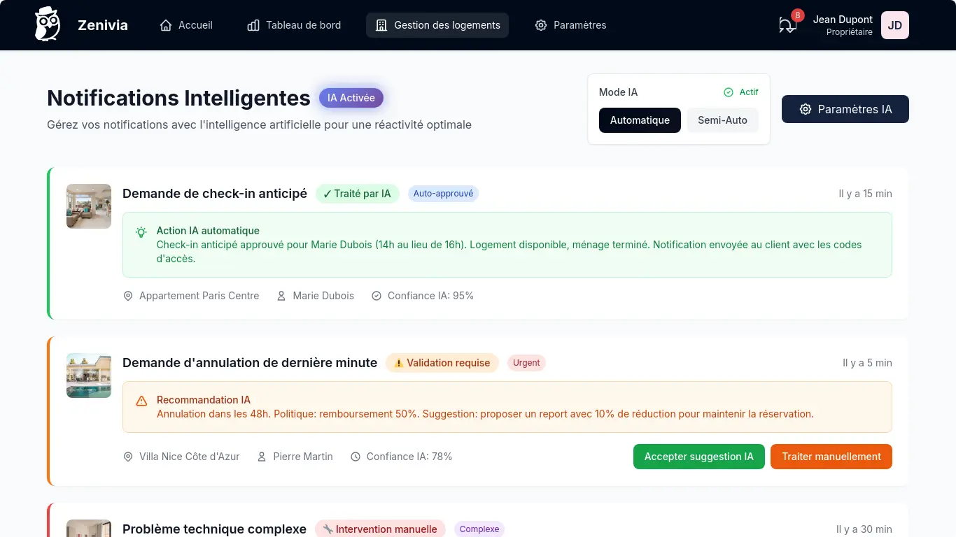Open the Jean Dupont profile menu
Image resolution: width=956 pixels, height=537 pixels.
(842, 25)
